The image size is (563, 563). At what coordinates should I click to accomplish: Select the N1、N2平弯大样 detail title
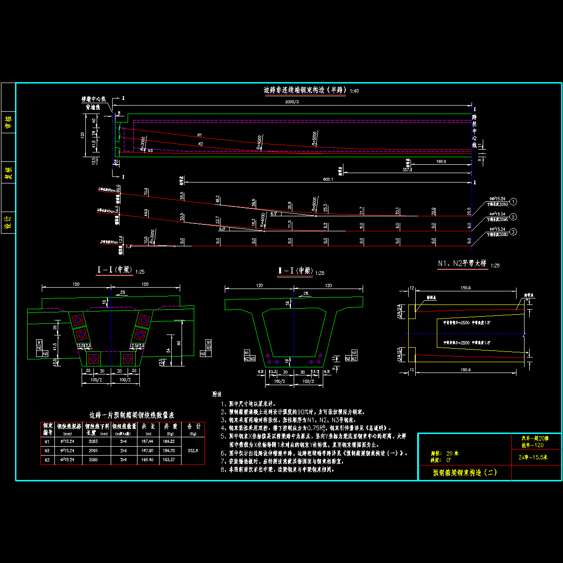[462, 264]
